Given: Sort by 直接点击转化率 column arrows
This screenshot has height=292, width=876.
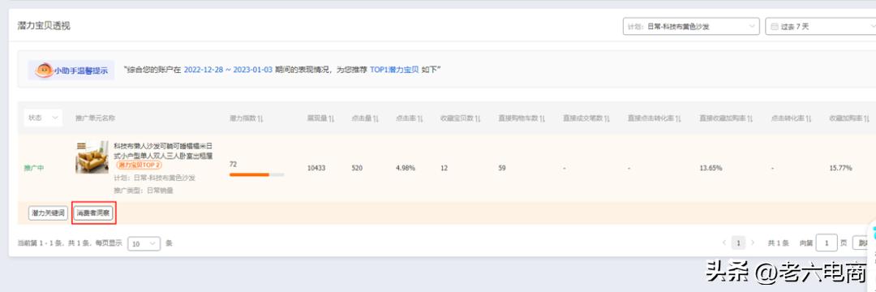Looking at the screenshot, I should point(679,118).
